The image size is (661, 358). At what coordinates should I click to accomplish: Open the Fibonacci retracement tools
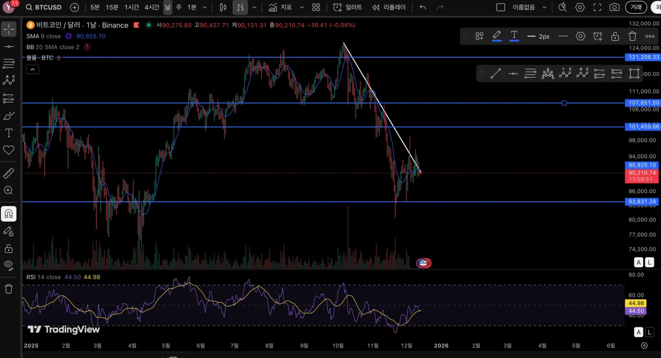click(9, 63)
